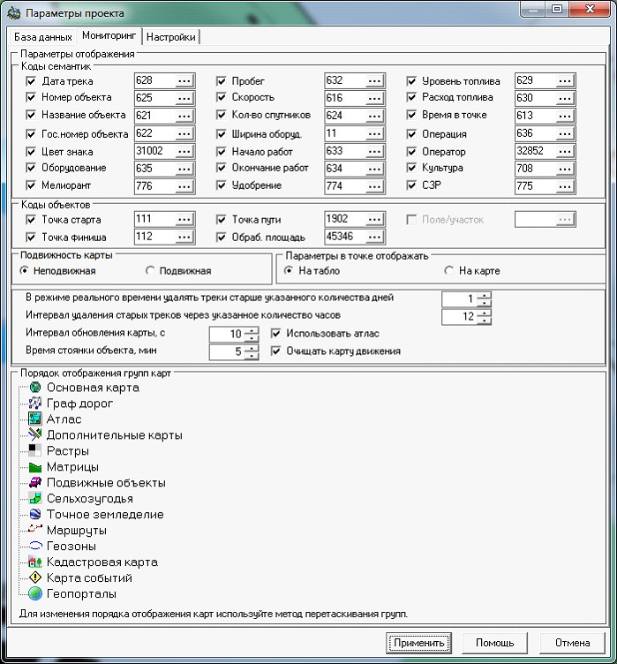Click the Атлас map group icon
The image size is (617, 664).
tap(35, 419)
